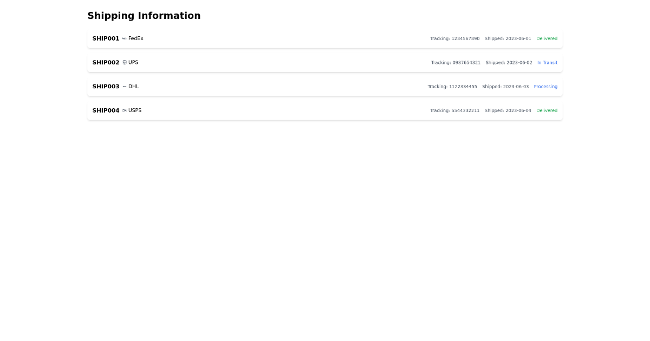Screen dimensions: 650x341
Task: Click the UPS carrier icon on SHIP002
Action: pos(124,62)
